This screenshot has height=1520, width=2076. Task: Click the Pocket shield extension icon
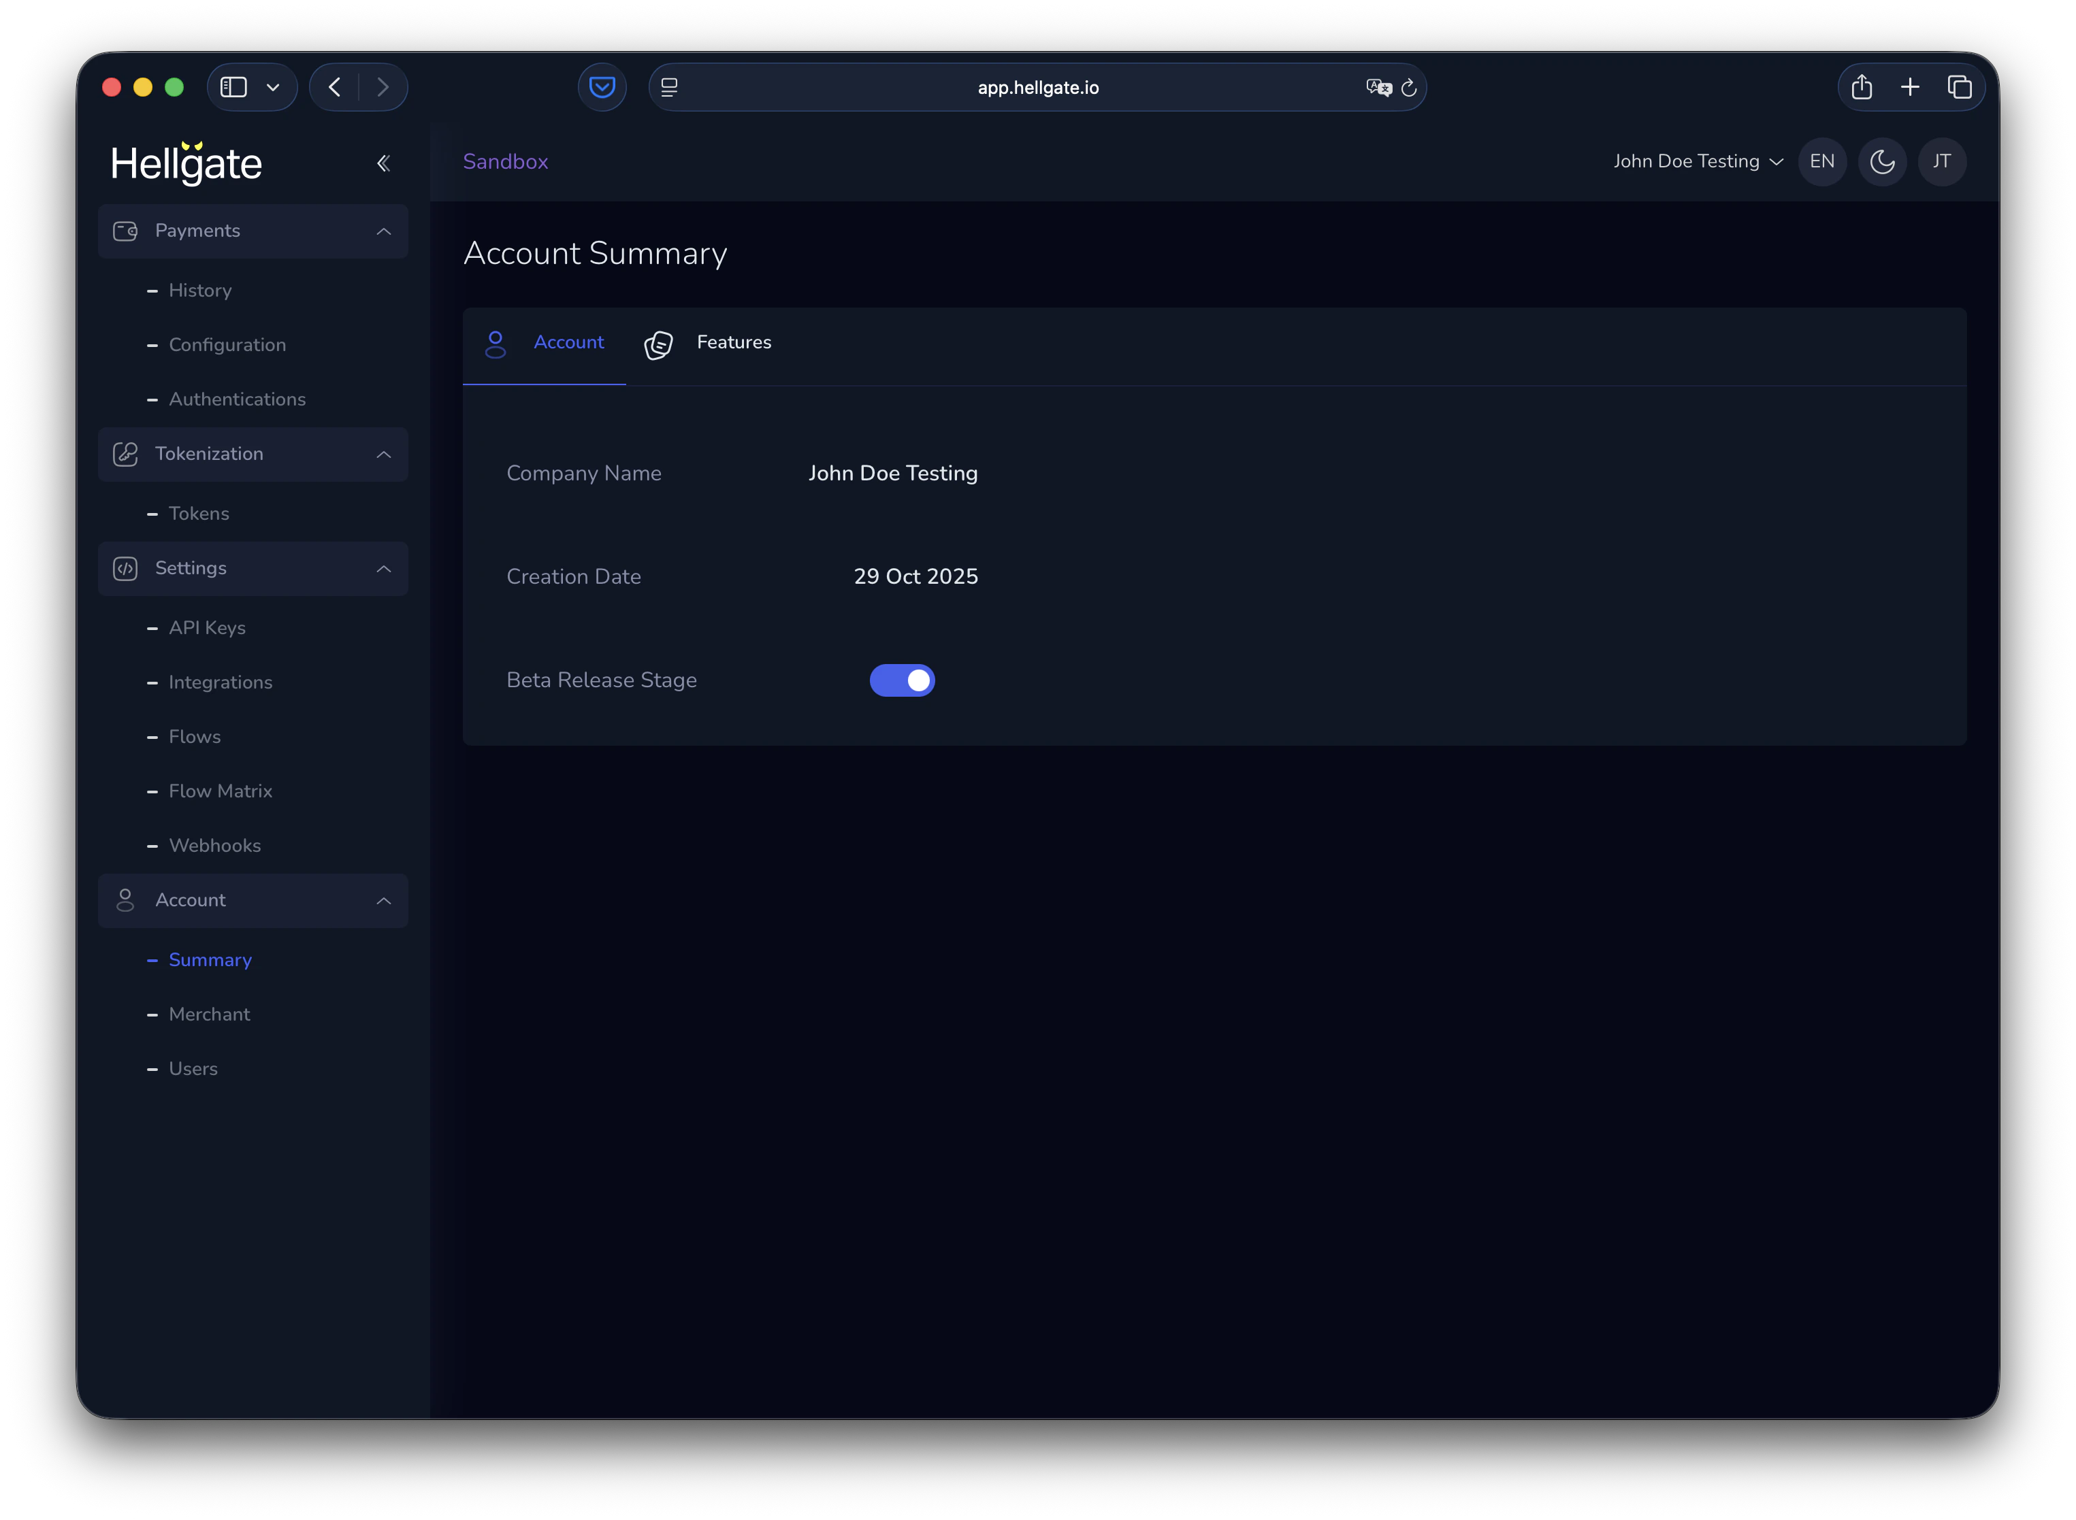click(602, 87)
